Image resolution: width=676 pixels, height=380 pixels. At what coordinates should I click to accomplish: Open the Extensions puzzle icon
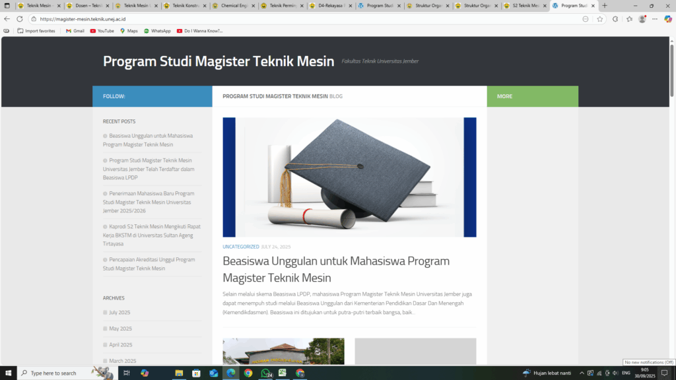[615, 19]
